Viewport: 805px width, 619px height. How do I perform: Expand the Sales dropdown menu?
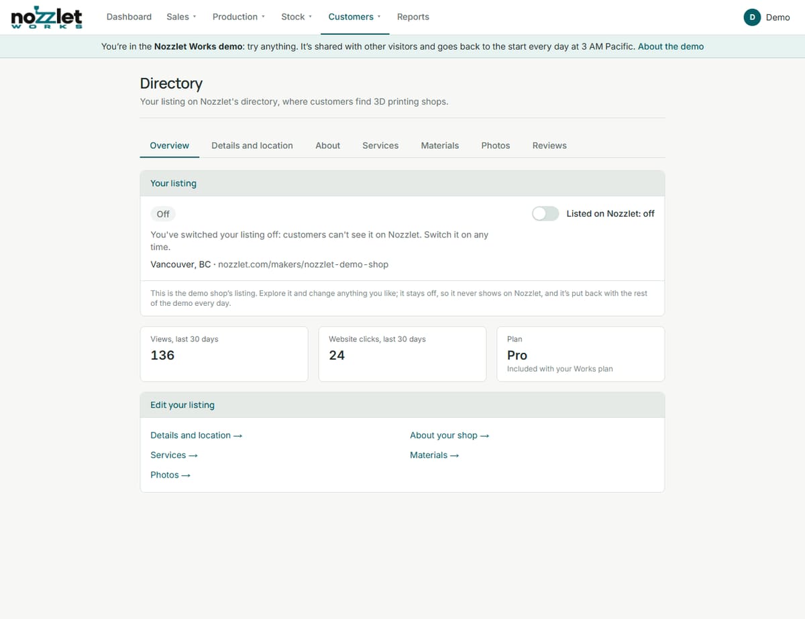(x=181, y=17)
